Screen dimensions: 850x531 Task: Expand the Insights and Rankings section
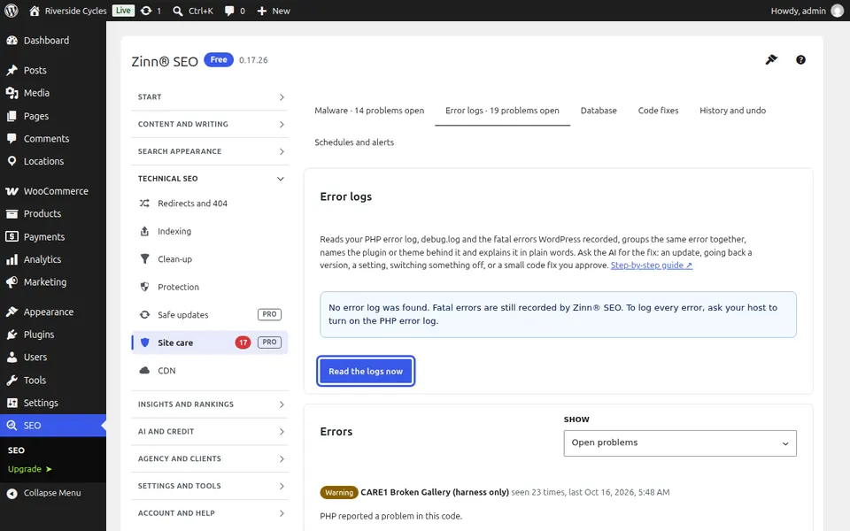pos(210,404)
